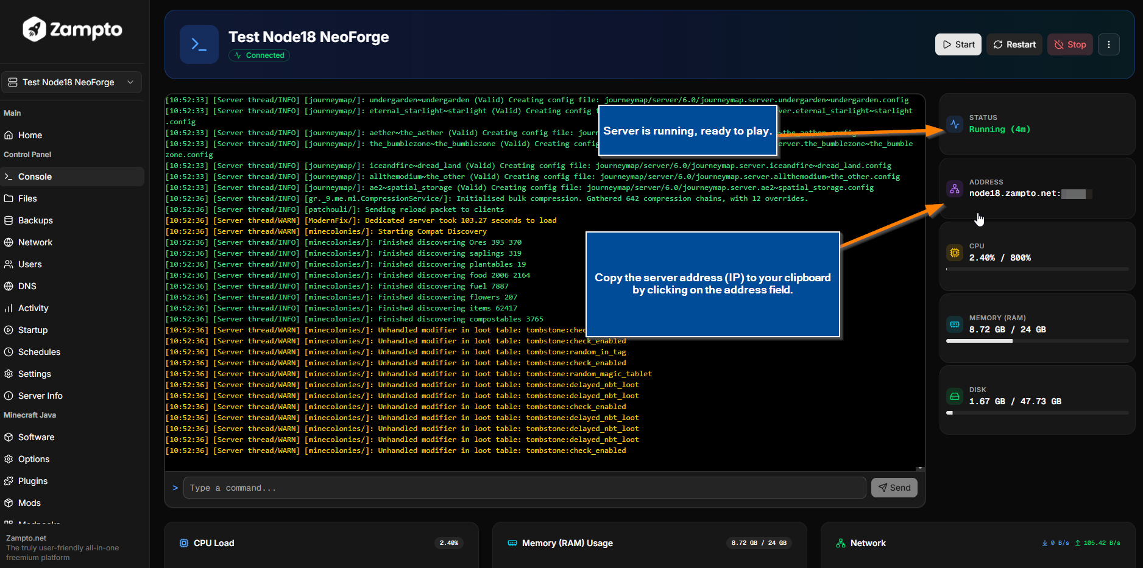Click the 2.40% / 800% CPU value

[x=1000, y=258]
